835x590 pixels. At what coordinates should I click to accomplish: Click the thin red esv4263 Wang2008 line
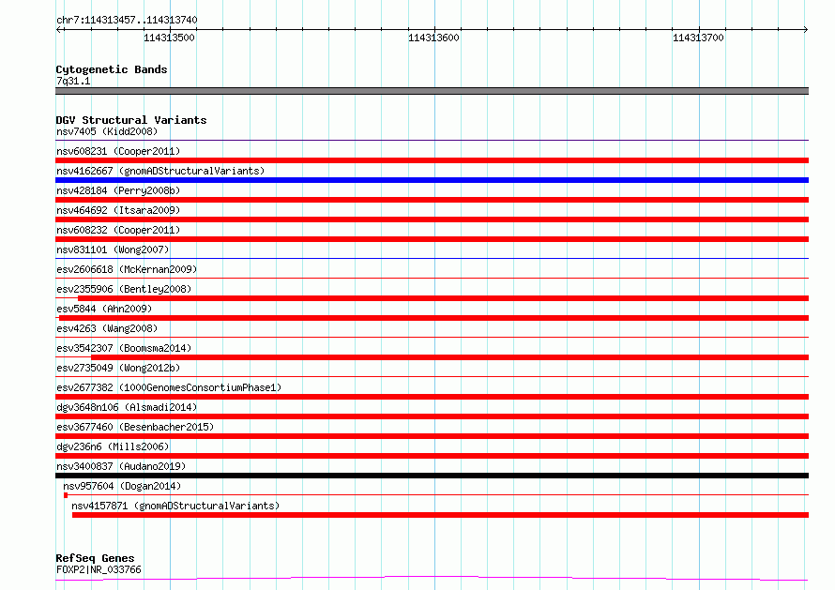click(x=432, y=338)
